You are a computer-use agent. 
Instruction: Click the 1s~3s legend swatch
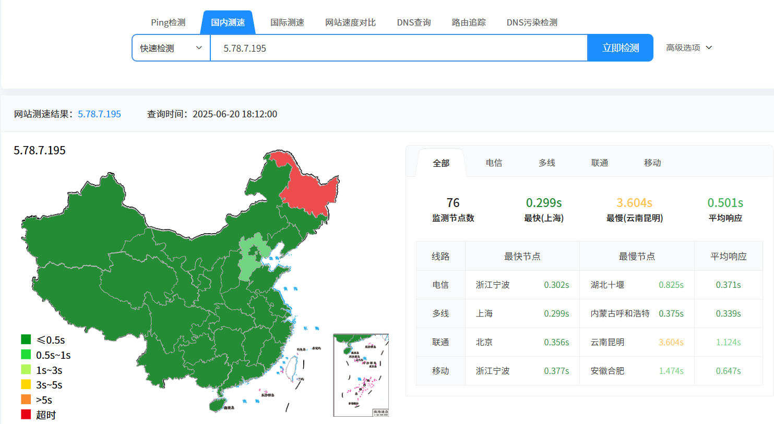[26, 370]
